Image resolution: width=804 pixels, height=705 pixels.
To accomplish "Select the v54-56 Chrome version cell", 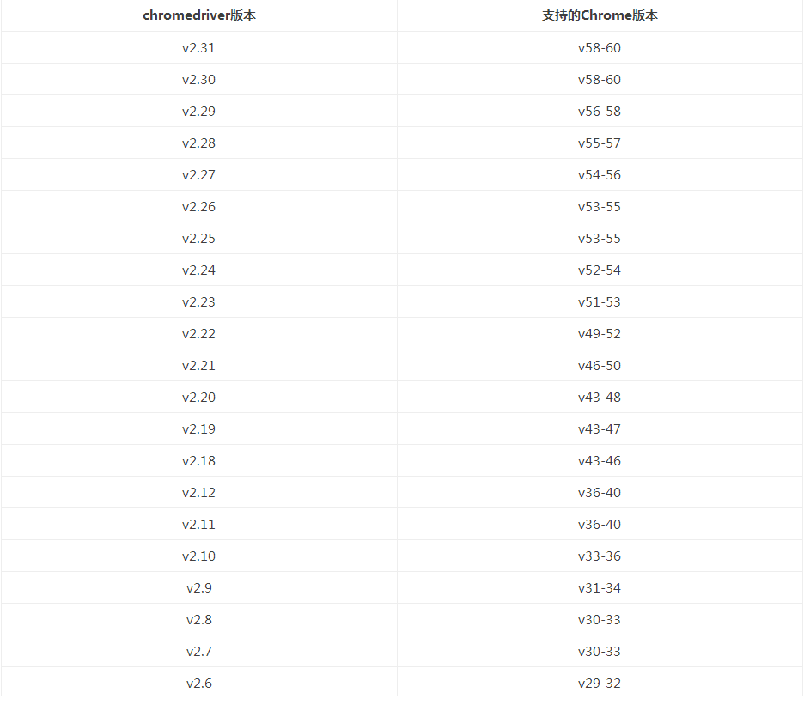I will (599, 175).
